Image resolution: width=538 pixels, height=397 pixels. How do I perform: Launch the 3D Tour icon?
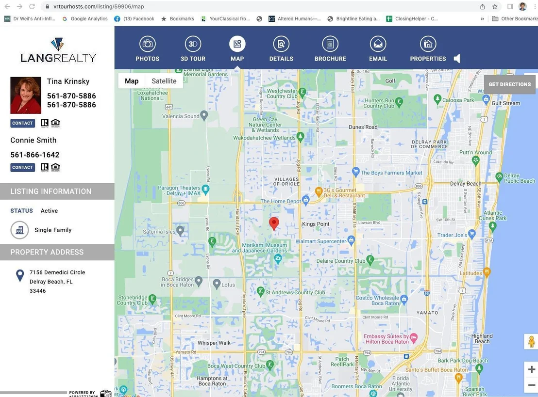pos(193,44)
